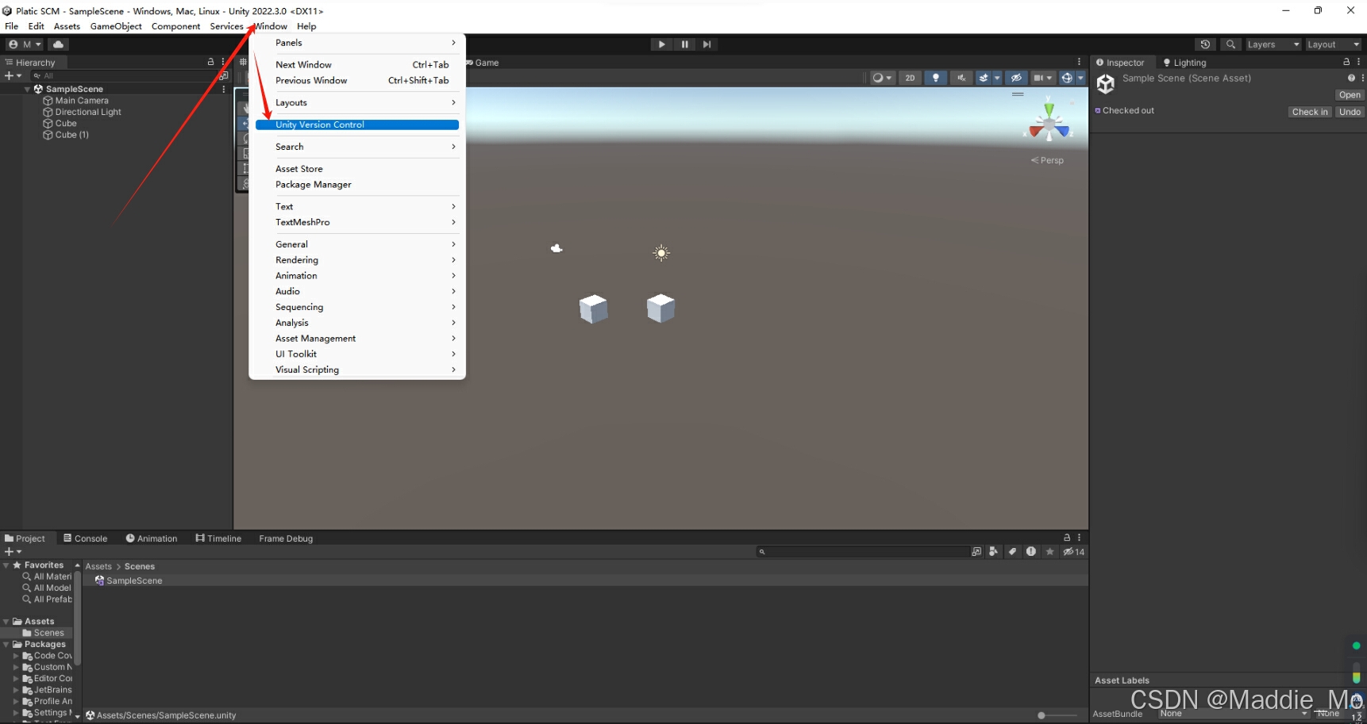Toggle the Gizmos button in Scene toolbar

tap(1067, 78)
